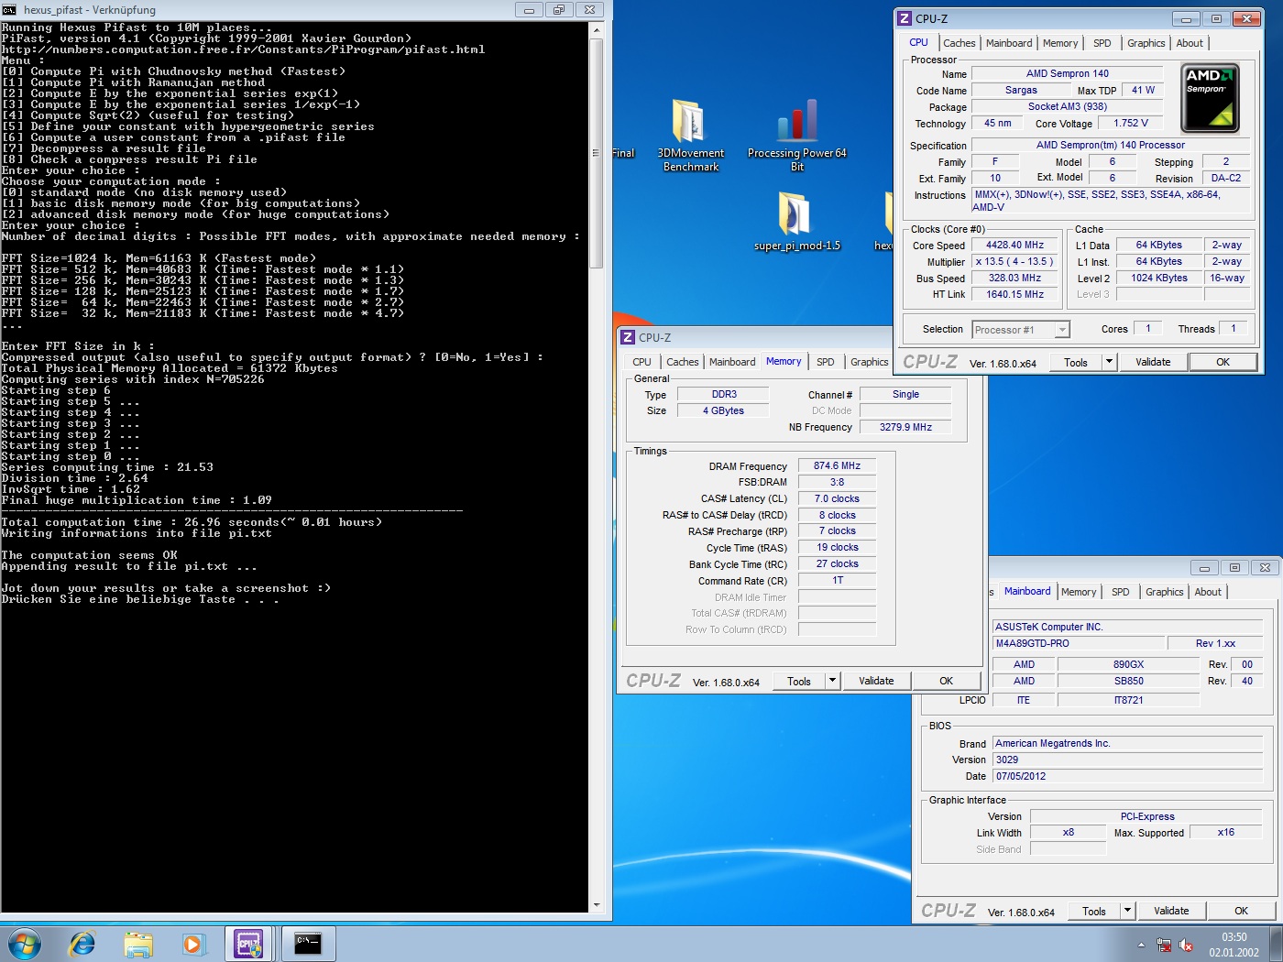Show hidden tray icons arrow
Viewport: 1283px width, 962px height.
tap(1141, 945)
